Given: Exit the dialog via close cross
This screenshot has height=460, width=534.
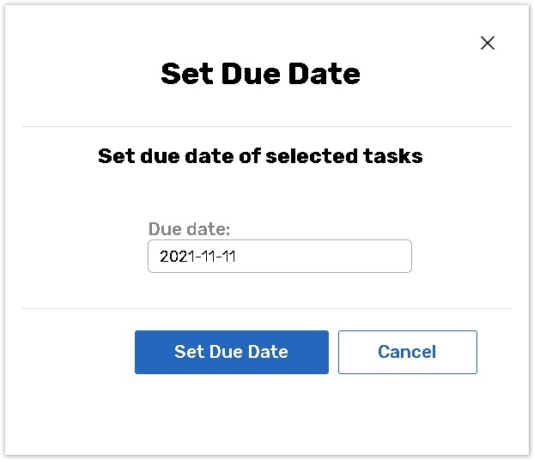Looking at the screenshot, I should point(488,43).
